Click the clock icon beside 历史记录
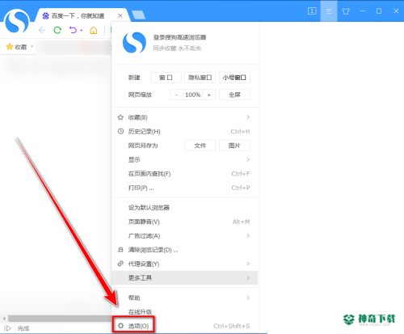 click(x=120, y=131)
